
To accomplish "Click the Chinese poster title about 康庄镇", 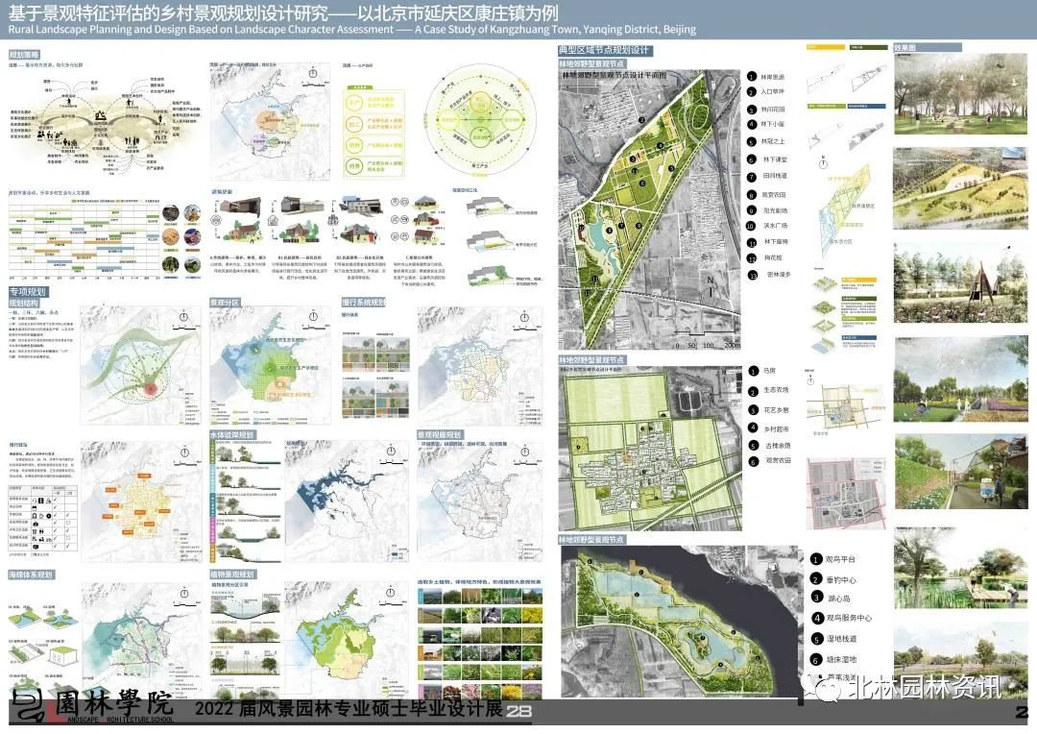I will [x=283, y=12].
